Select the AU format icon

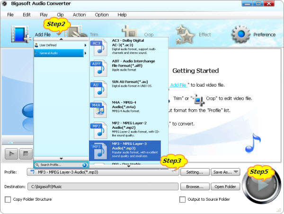[99, 89]
